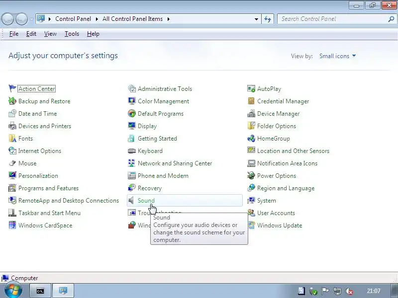
Task: Open RemoteApp and Desktop Connections link
Action: tap(69, 201)
